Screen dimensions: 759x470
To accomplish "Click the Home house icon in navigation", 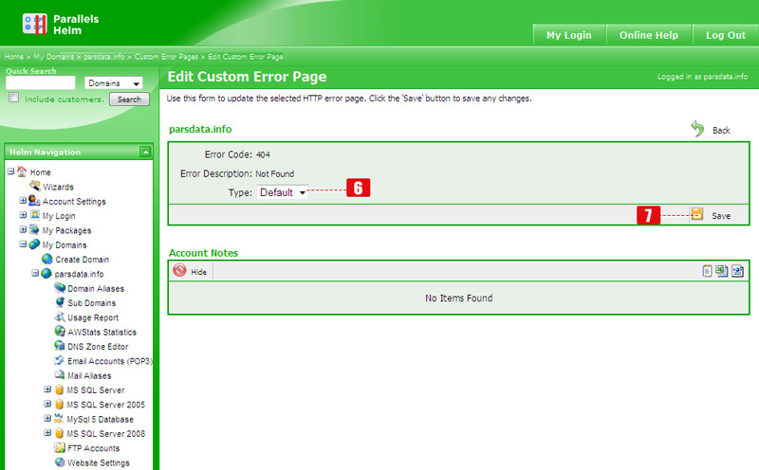I will (x=22, y=172).
